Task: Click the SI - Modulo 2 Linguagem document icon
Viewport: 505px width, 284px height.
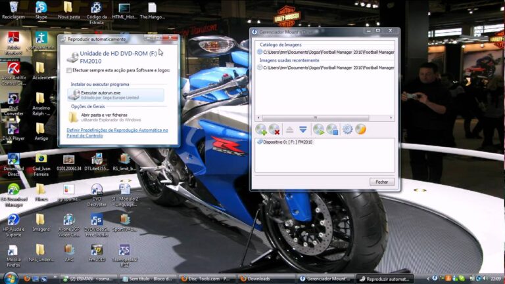Action: (x=125, y=195)
